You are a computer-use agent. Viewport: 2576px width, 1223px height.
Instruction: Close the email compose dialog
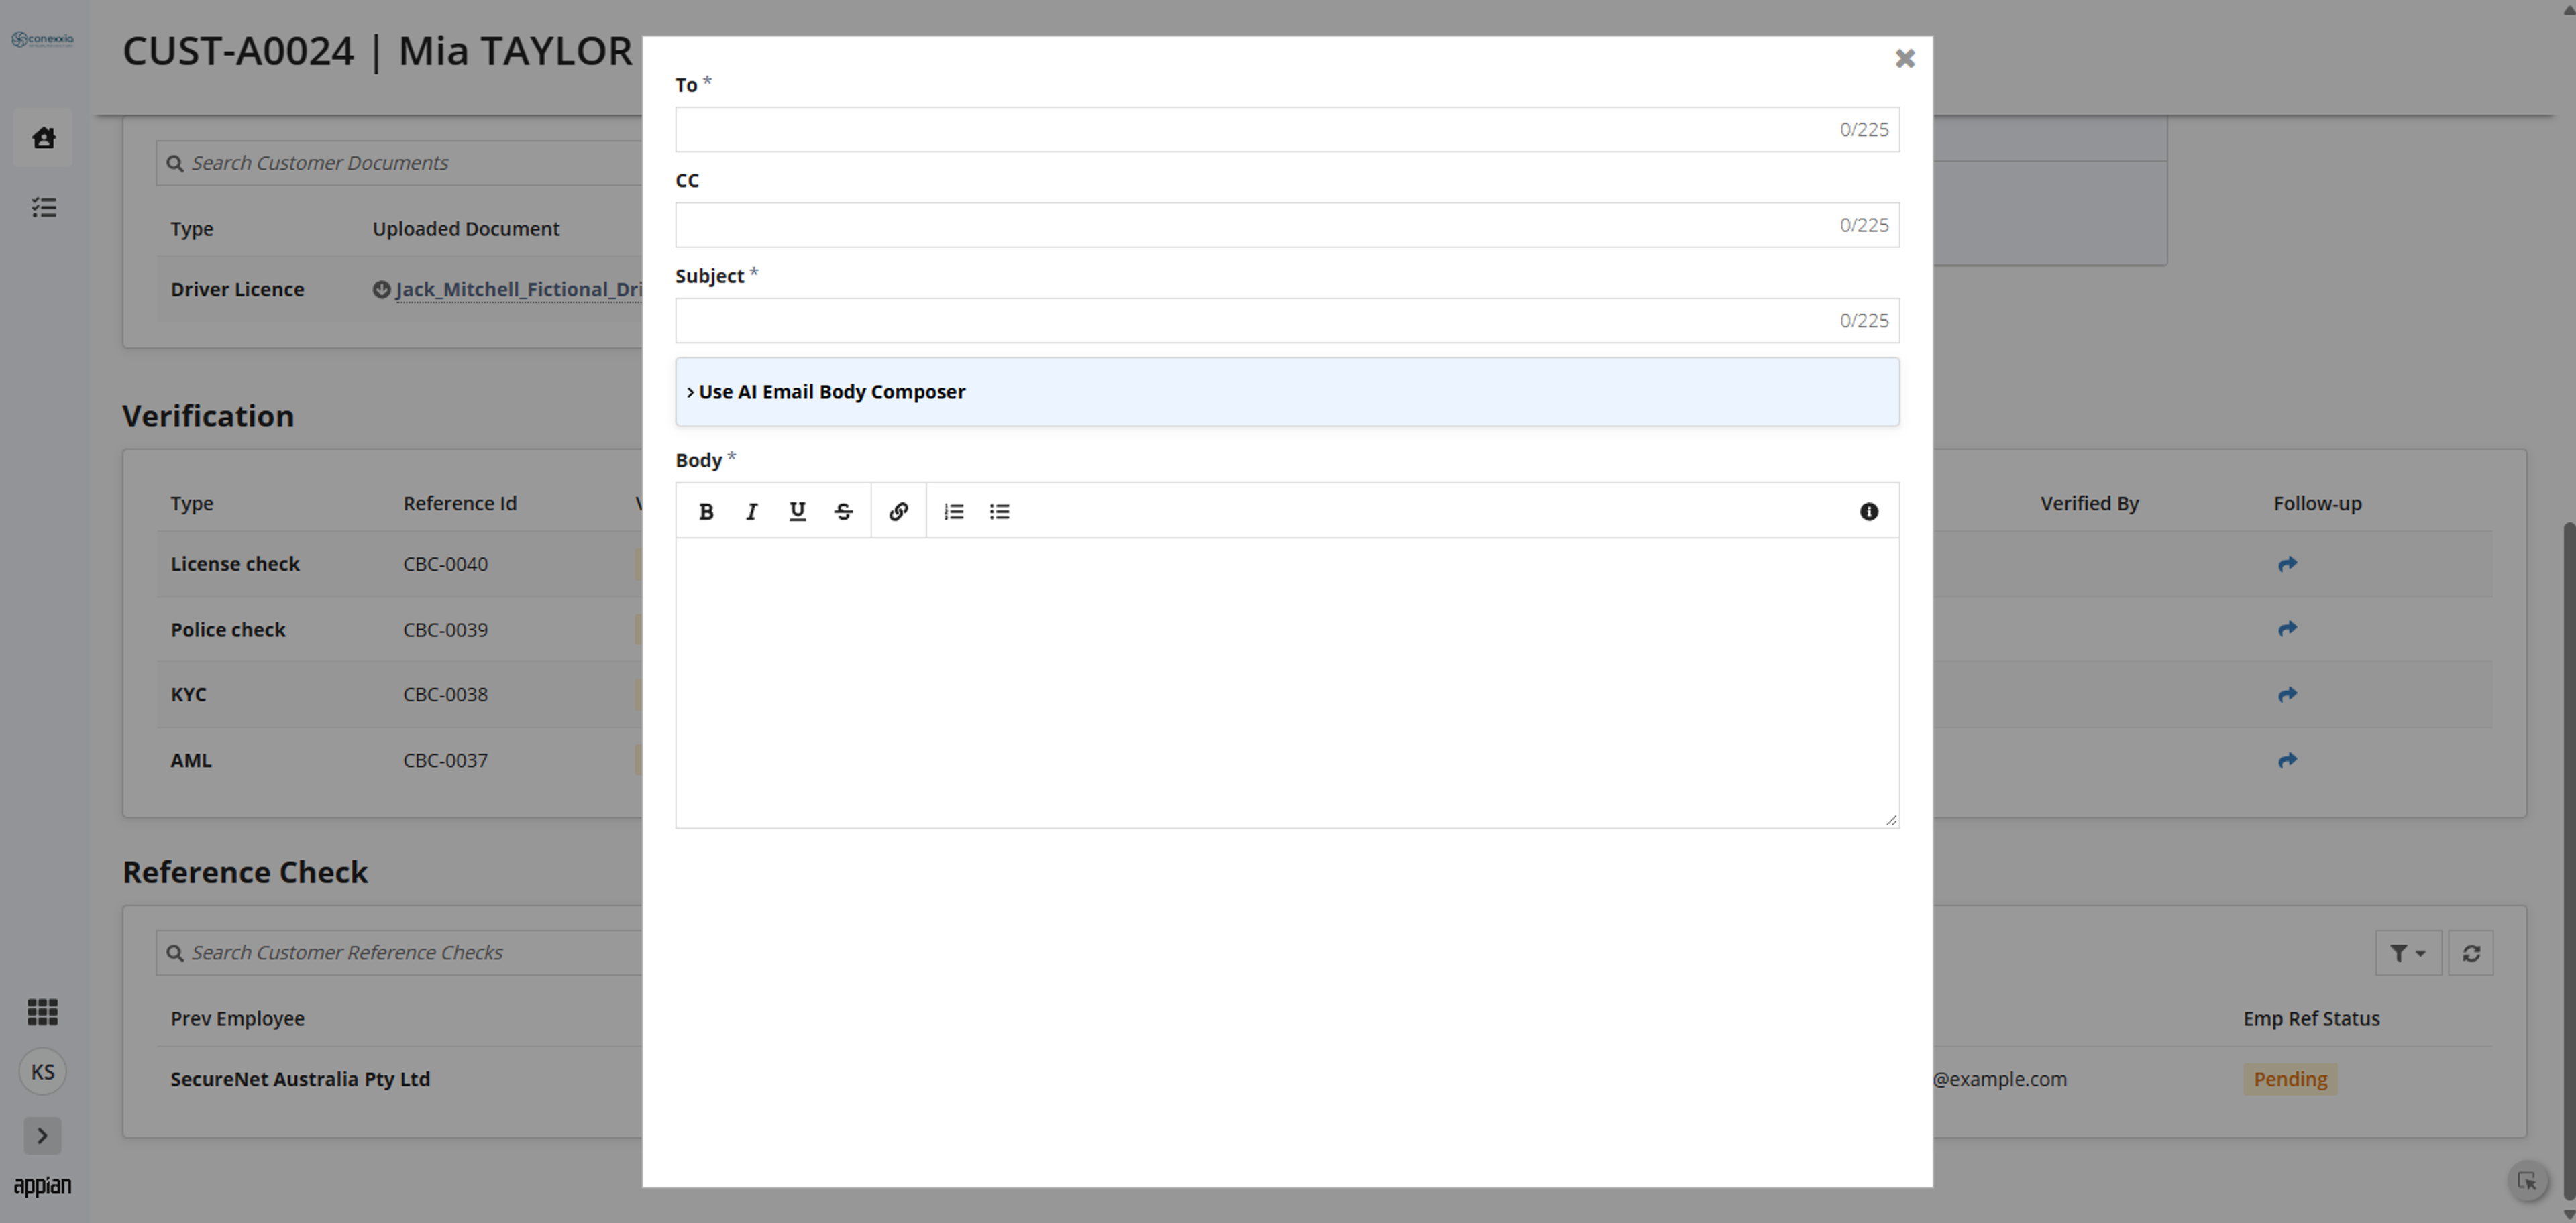pyautogui.click(x=1905, y=59)
